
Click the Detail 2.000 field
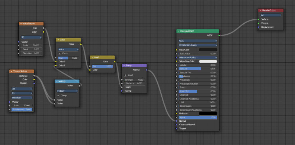[x=31, y=49]
